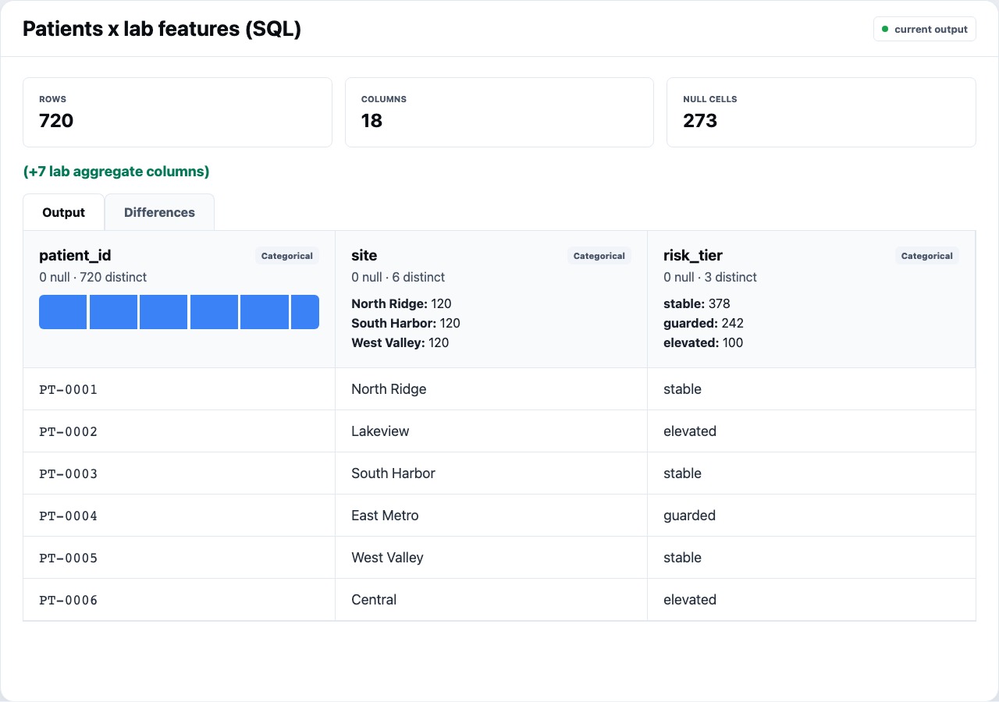Click '0 null · 6 distinct' stat
The image size is (999, 702).
point(398,277)
